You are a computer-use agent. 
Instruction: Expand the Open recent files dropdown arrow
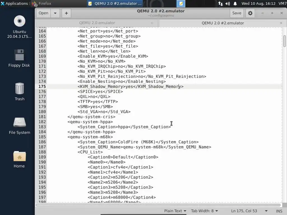tap(55, 13)
